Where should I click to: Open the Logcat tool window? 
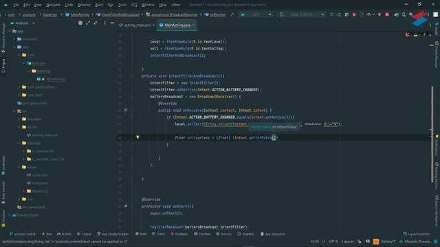pos(84,234)
